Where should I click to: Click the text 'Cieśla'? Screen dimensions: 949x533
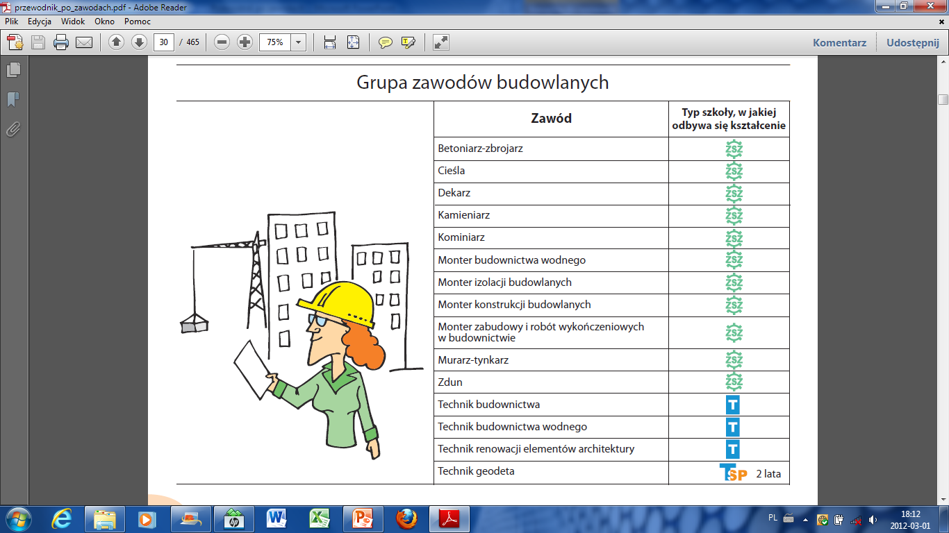pyautogui.click(x=452, y=171)
